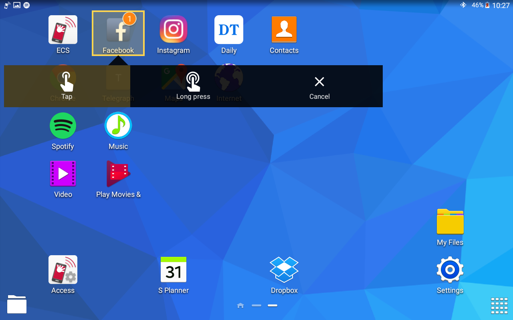Image resolution: width=513 pixels, height=320 pixels.
Task: Tap the Bluetooth status icon
Action: pos(463,5)
